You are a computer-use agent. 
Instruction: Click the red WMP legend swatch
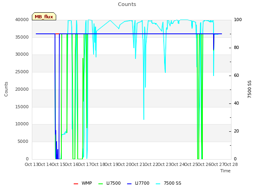[76, 184]
